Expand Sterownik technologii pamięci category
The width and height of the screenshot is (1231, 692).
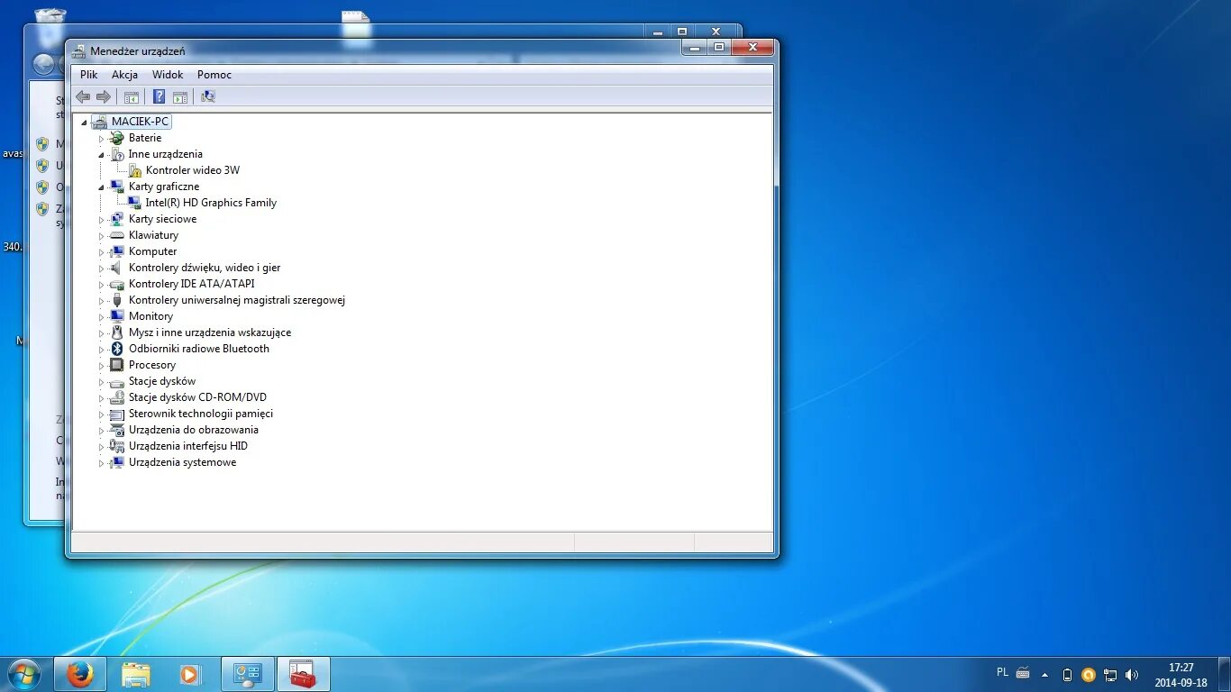(101, 414)
